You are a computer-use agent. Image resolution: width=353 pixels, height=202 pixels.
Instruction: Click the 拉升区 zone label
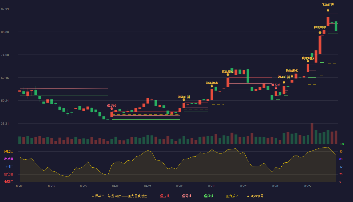coord(9,167)
